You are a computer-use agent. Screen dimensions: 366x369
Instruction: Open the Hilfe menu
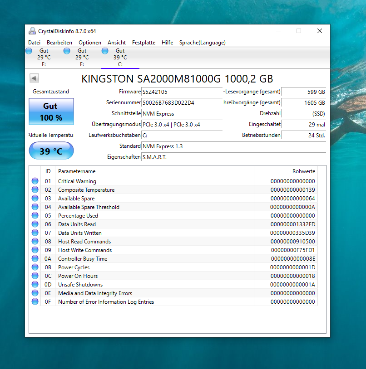167,43
